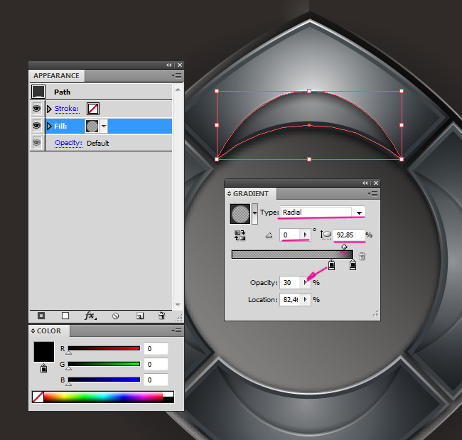Select the rightmost gradient stop

353,265
